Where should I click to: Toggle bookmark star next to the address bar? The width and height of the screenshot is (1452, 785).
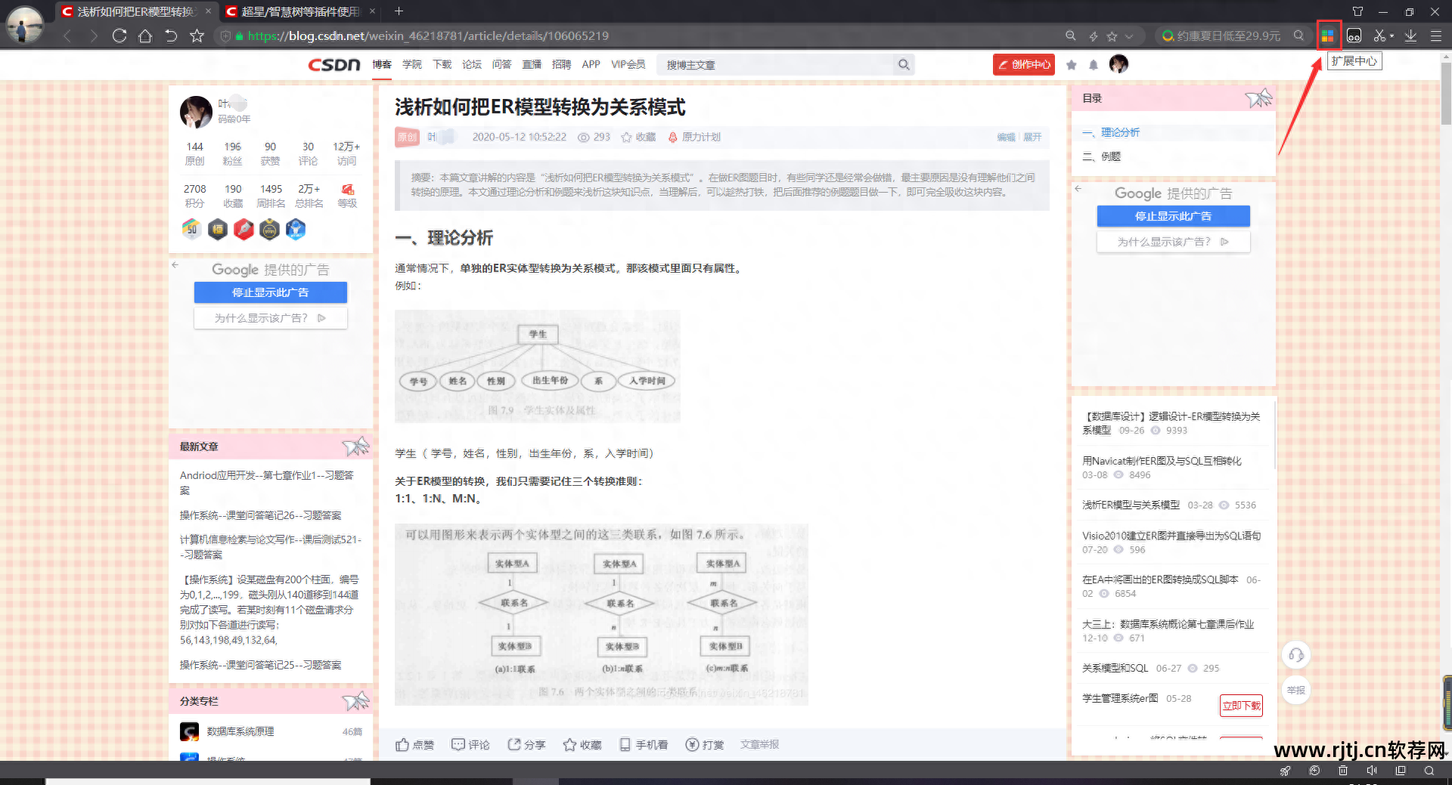click(x=197, y=36)
